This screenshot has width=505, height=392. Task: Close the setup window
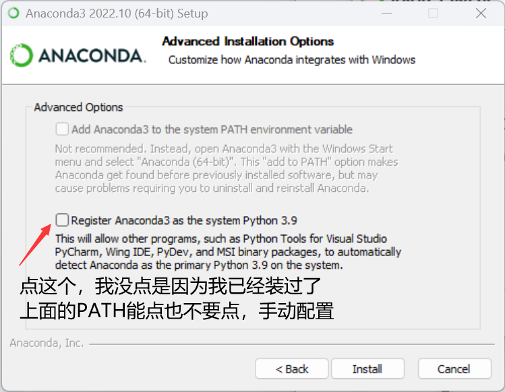click(481, 13)
